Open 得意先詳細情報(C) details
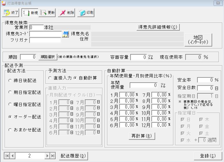 pos(158,27)
